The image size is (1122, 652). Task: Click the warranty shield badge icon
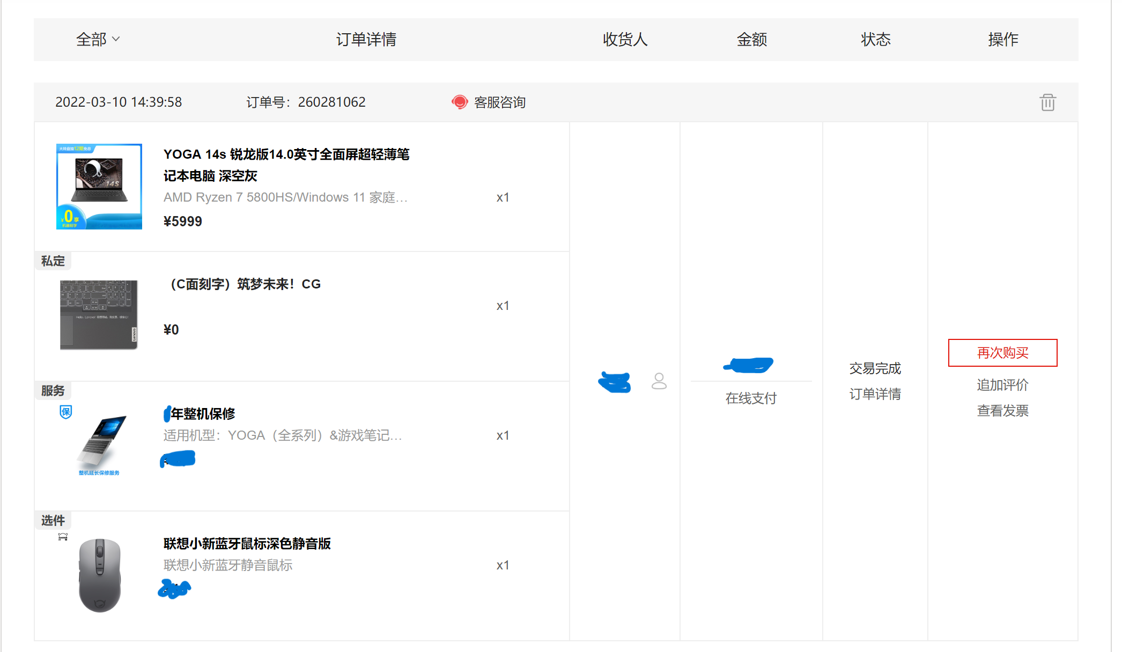pos(65,412)
